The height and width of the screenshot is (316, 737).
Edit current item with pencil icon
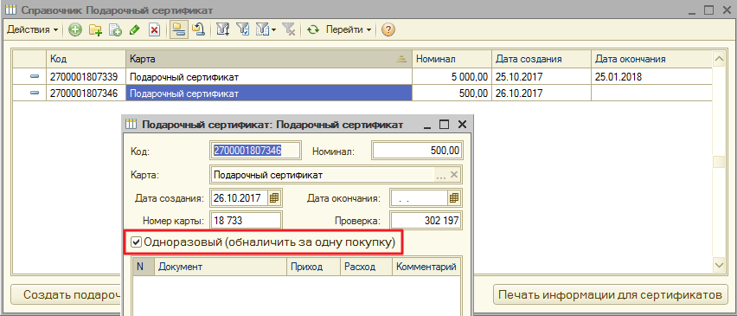coord(135,30)
